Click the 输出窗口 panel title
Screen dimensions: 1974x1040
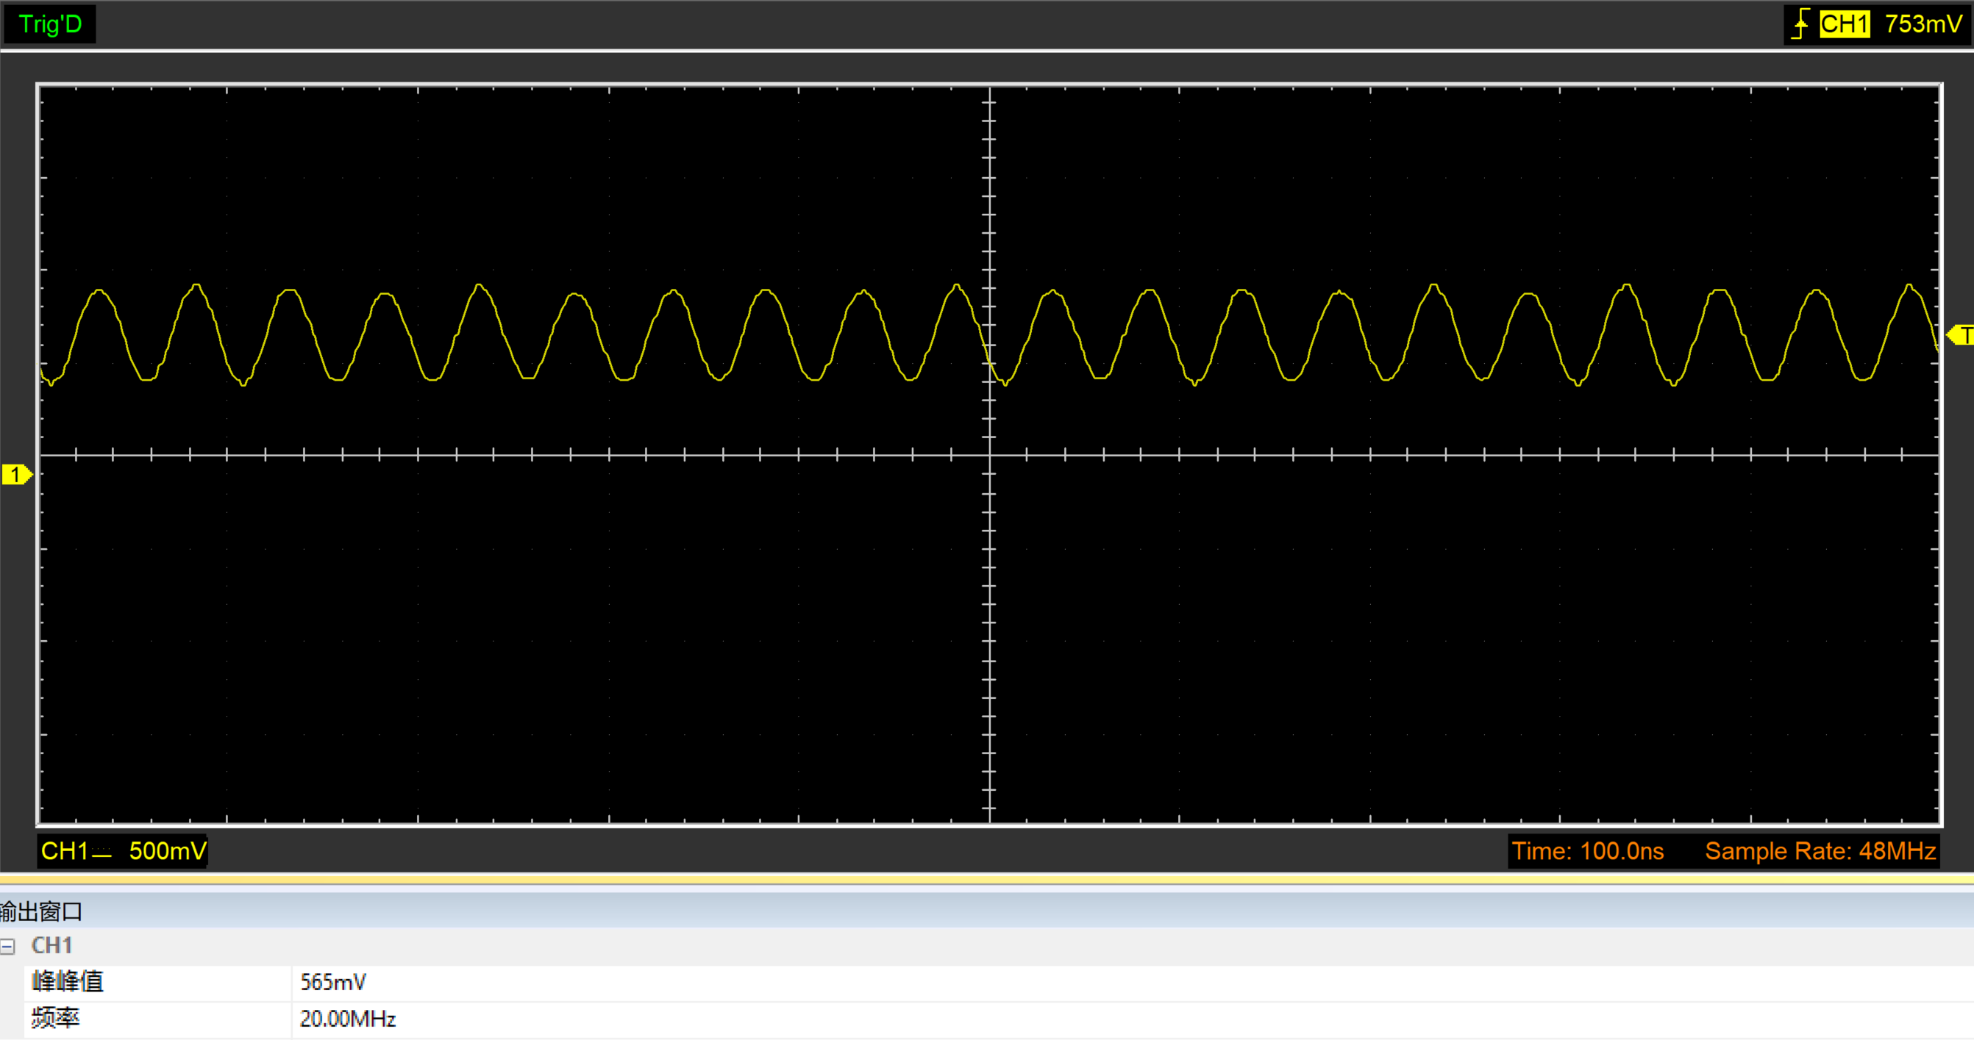(x=40, y=911)
